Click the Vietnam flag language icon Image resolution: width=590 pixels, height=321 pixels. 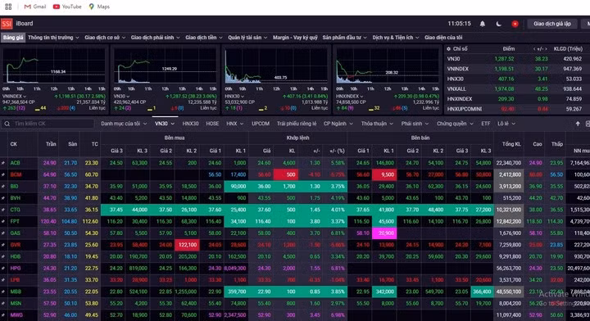515,24
